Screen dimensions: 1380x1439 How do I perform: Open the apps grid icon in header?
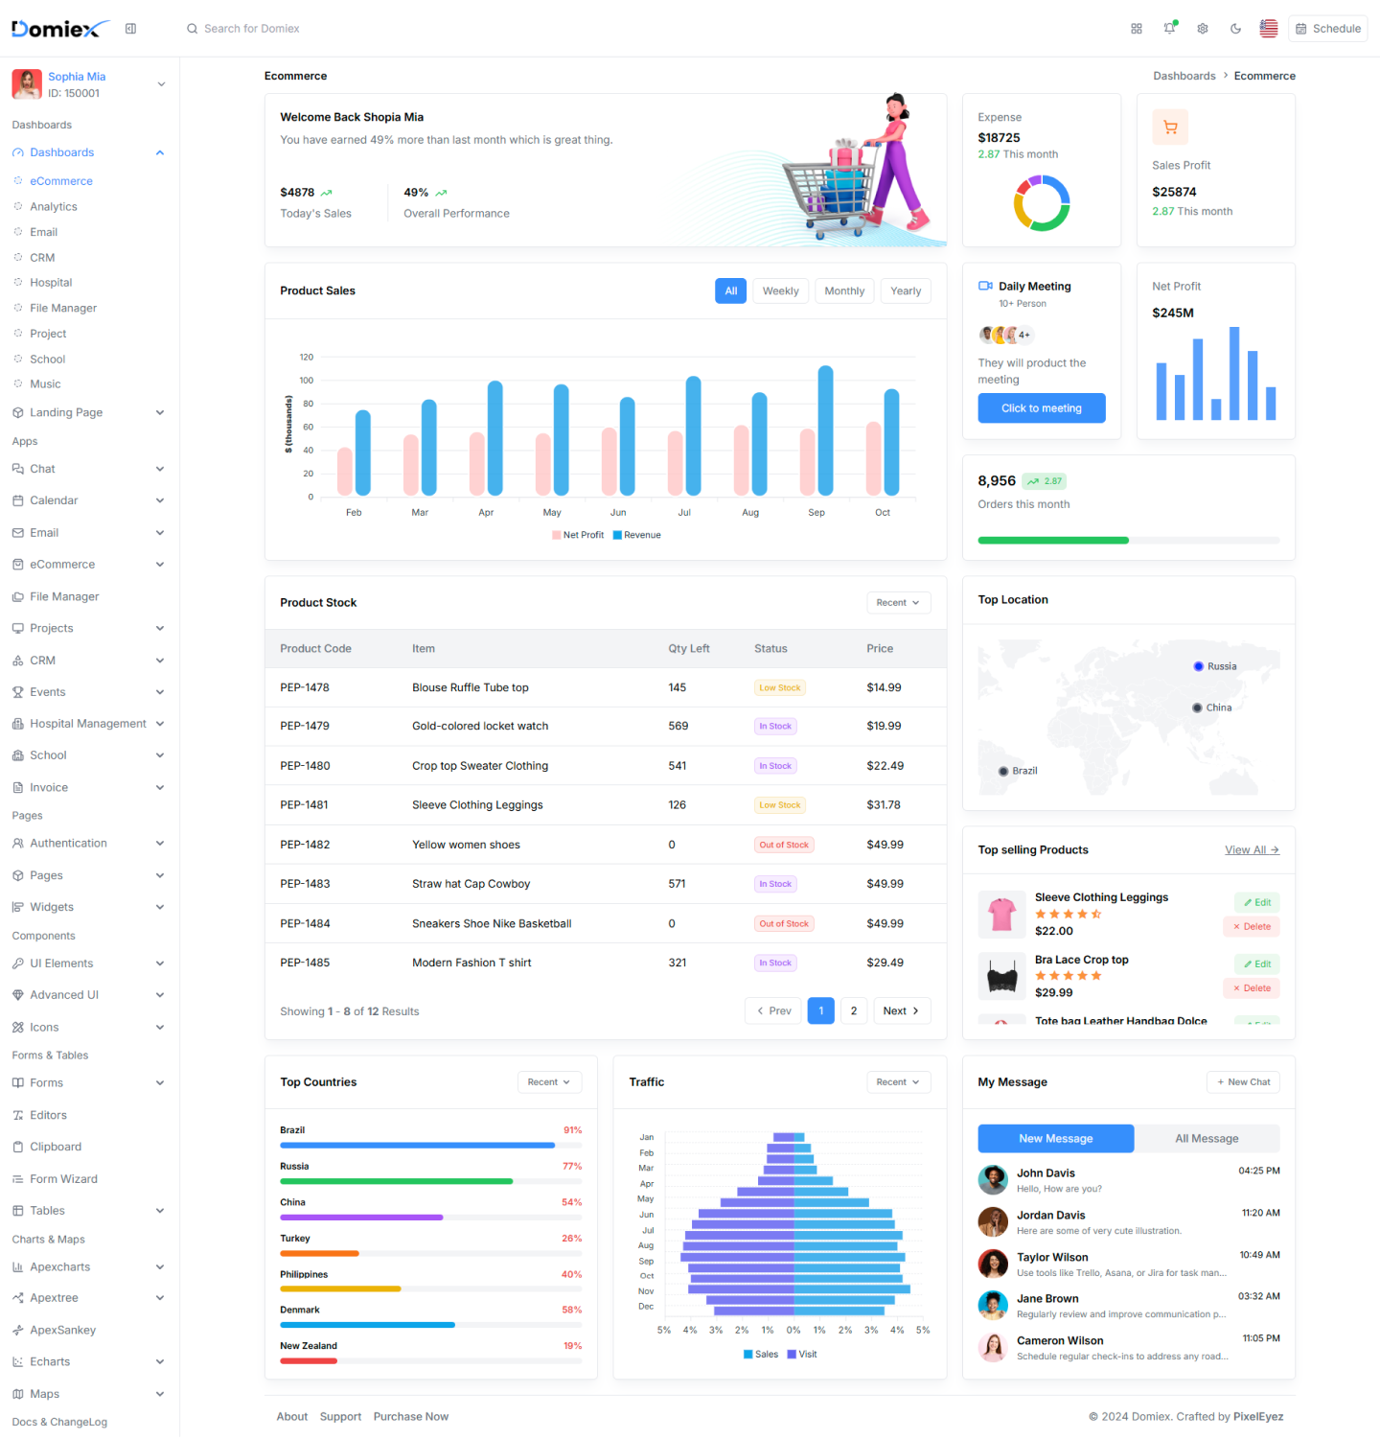pos(1136,29)
